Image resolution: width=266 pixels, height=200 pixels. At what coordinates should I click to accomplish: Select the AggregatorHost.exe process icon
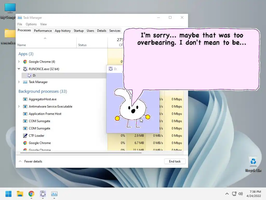(x=25, y=99)
